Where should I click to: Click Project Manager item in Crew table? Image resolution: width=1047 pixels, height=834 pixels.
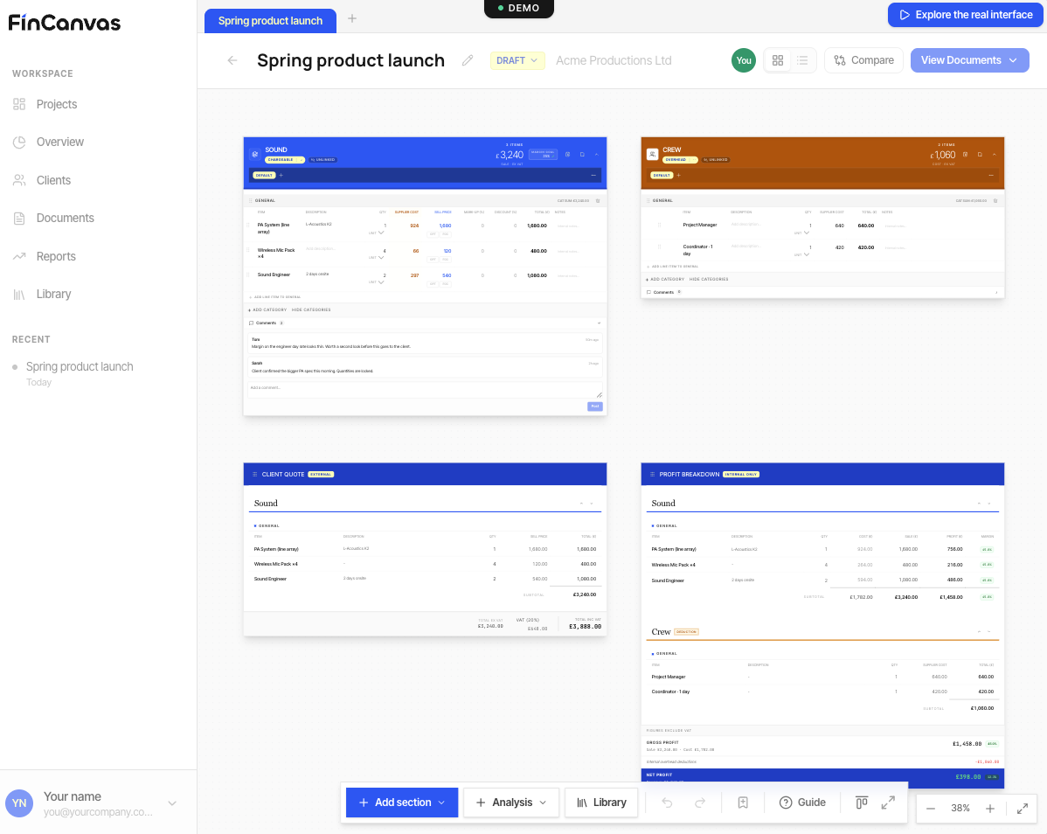click(700, 225)
